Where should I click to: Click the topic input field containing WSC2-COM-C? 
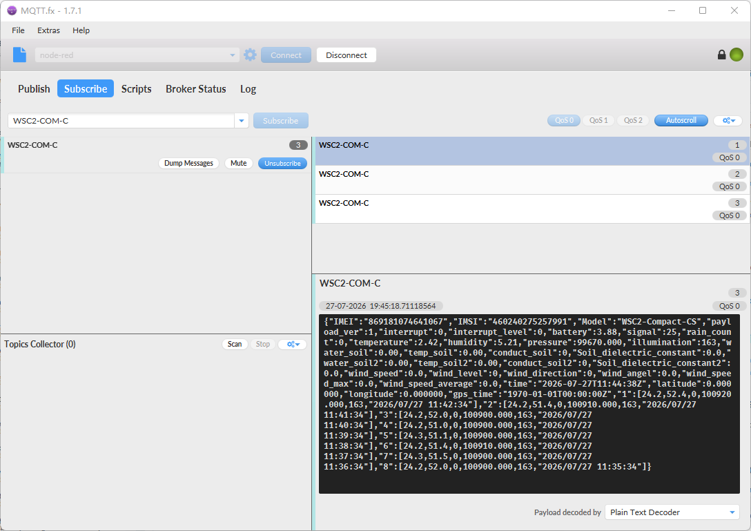121,121
